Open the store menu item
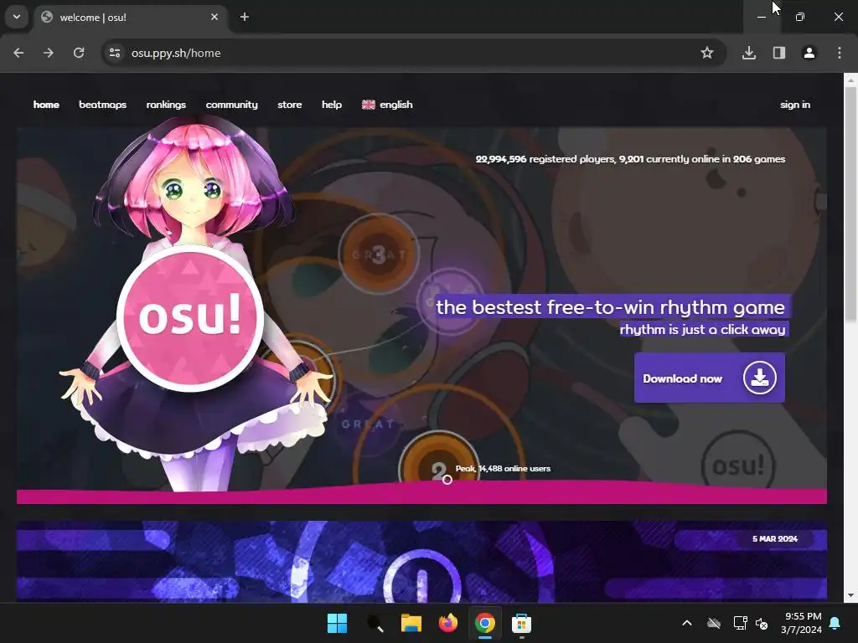Screen dimensions: 858x643 pyautogui.click(x=289, y=105)
